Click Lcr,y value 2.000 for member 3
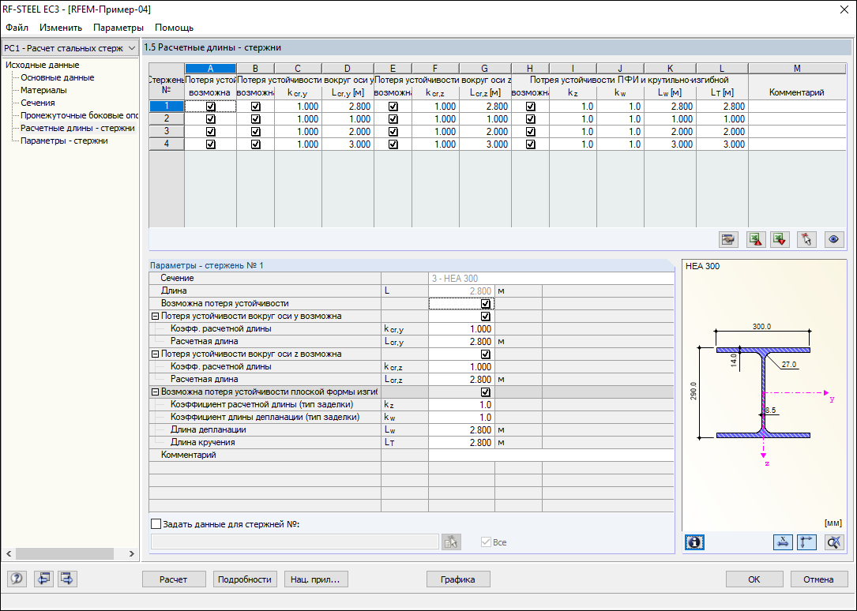Screen dimensions: 857x611 pos(348,132)
